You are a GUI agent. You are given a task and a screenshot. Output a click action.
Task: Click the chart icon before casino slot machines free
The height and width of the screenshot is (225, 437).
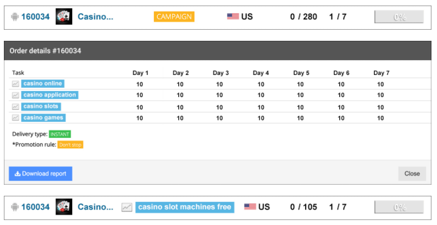[127, 207]
